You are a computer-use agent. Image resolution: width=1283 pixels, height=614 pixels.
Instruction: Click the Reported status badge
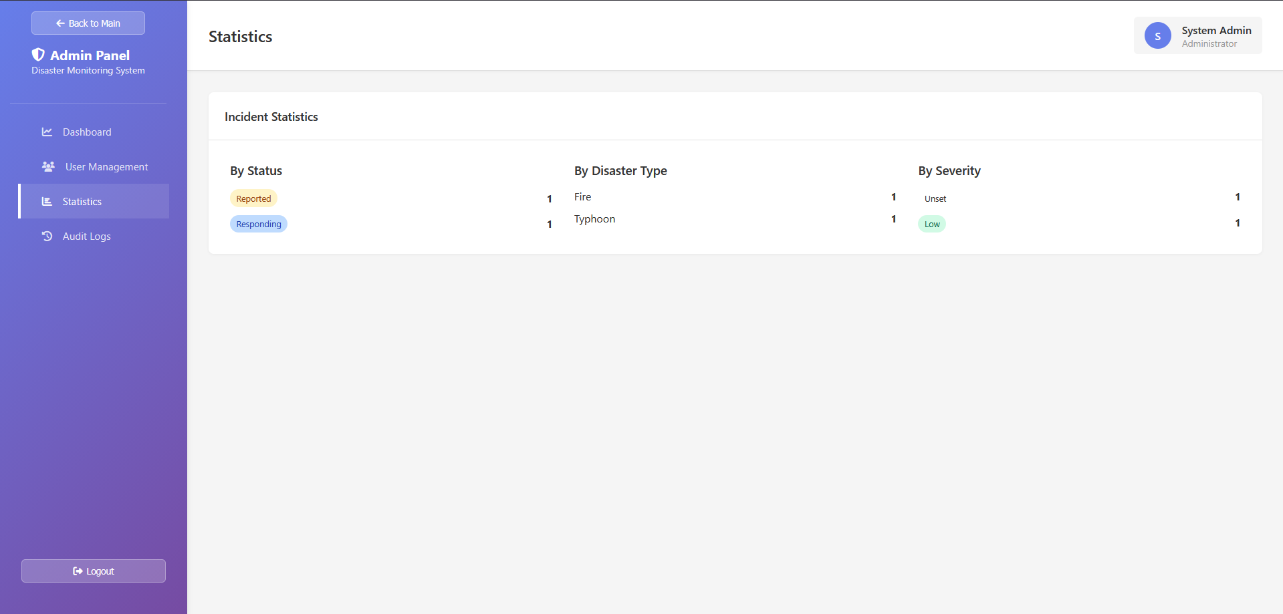pyautogui.click(x=253, y=198)
